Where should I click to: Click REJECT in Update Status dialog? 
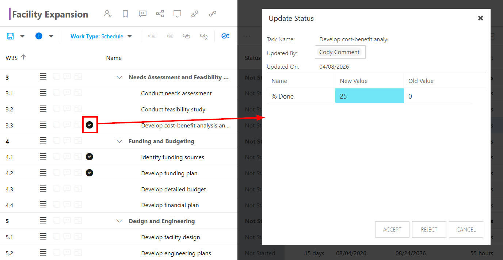coord(429,229)
